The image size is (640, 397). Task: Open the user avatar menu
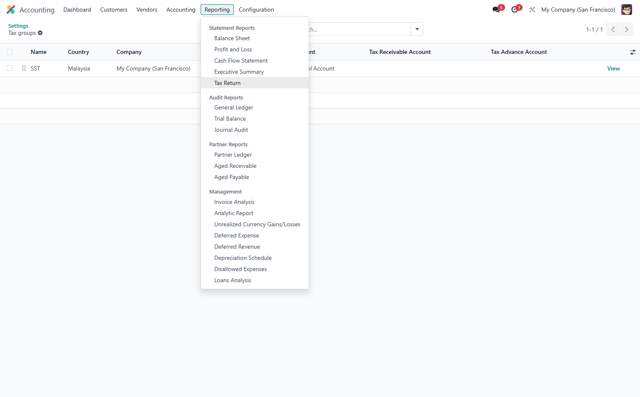point(626,10)
